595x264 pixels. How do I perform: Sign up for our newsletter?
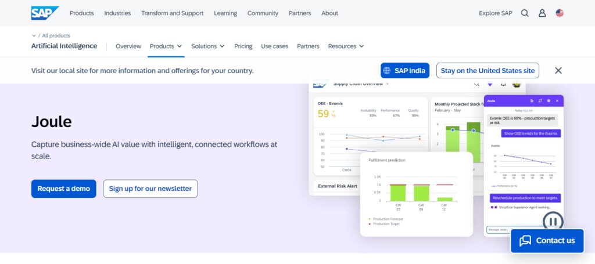[x=150, y=189]
